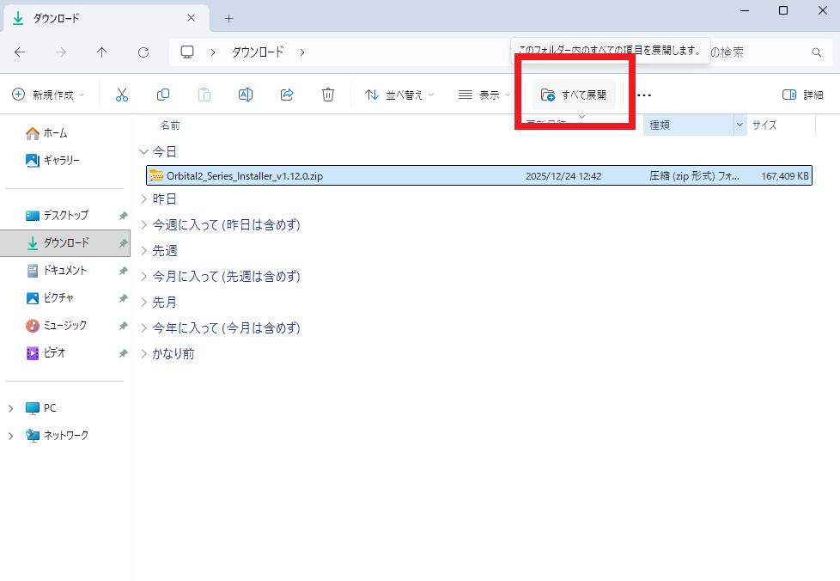Click the Cut scissors icon
Viewport: 840px width, 581px height.
tap(122, 95)
